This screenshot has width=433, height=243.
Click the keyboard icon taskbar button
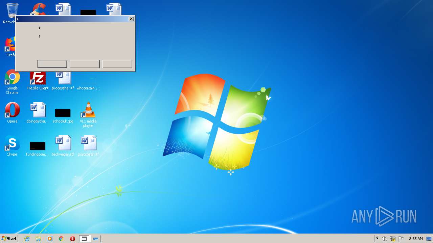[x=96, y=239]
